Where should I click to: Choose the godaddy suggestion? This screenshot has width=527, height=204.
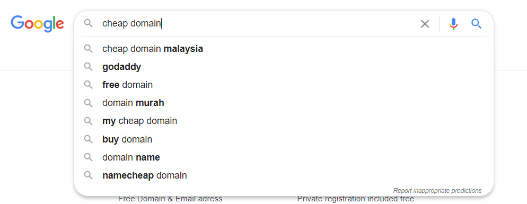pyautogui.click(x=284, y=67)
